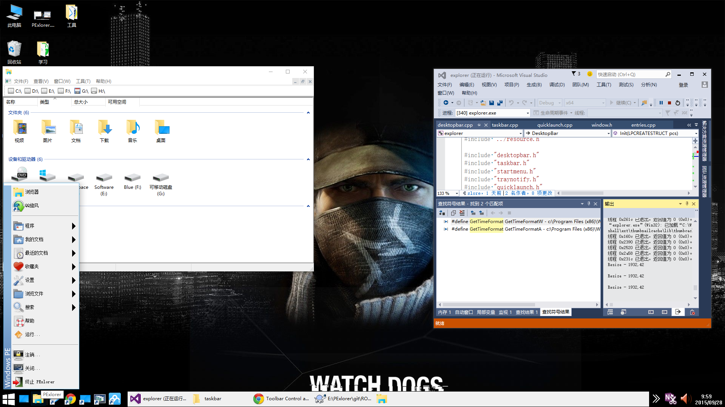Open the 查看(V) menu in file manager
This screenshot has height=407, width=725.
tap(41, 81)
